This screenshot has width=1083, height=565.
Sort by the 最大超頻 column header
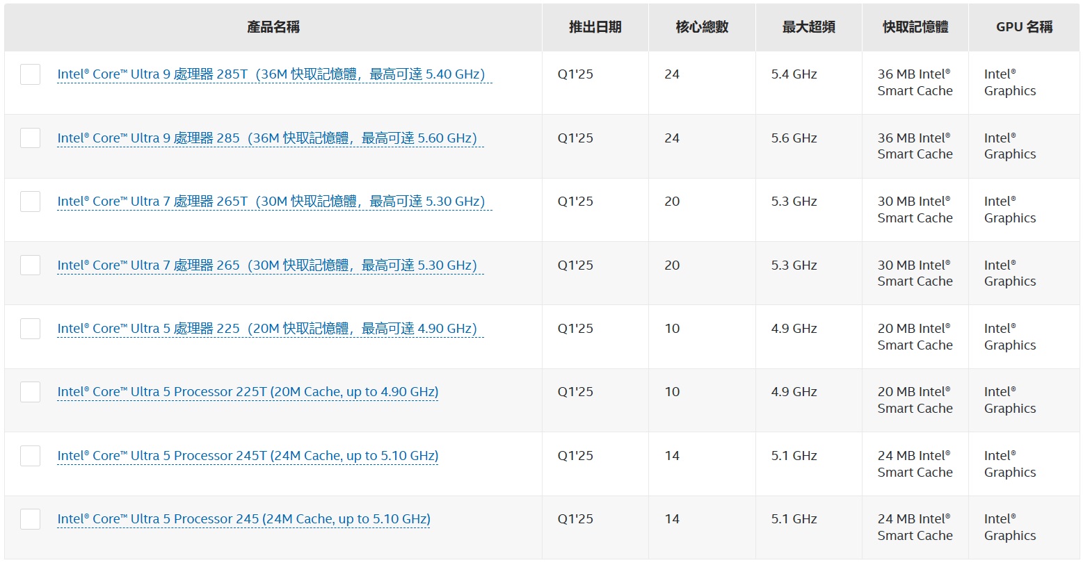coord(808,27)
